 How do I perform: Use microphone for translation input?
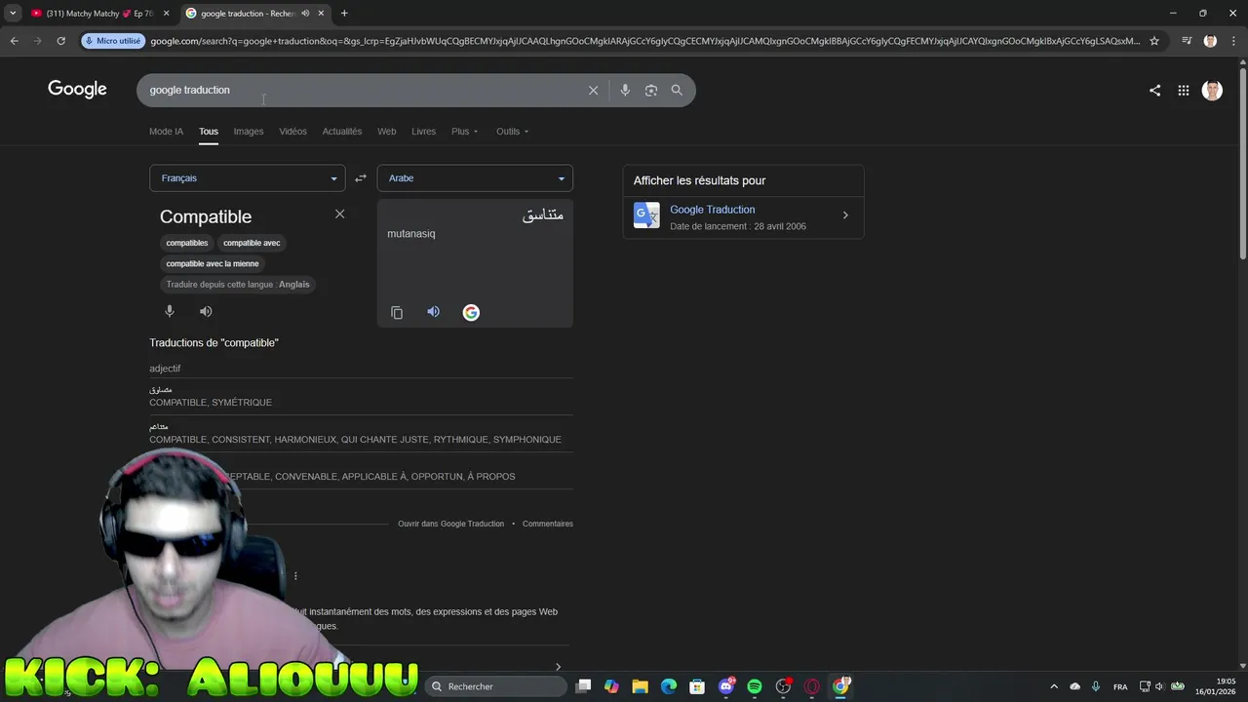click(x=170, y=311)
